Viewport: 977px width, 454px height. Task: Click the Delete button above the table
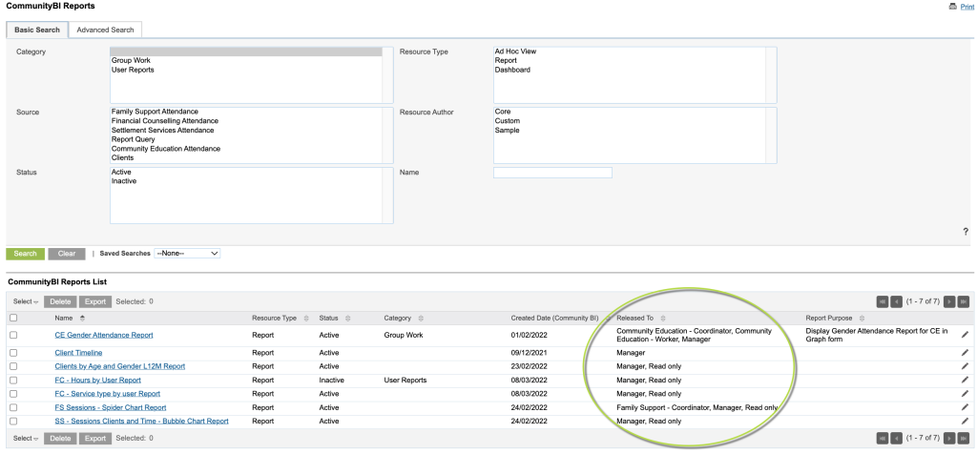pos(60,301)
